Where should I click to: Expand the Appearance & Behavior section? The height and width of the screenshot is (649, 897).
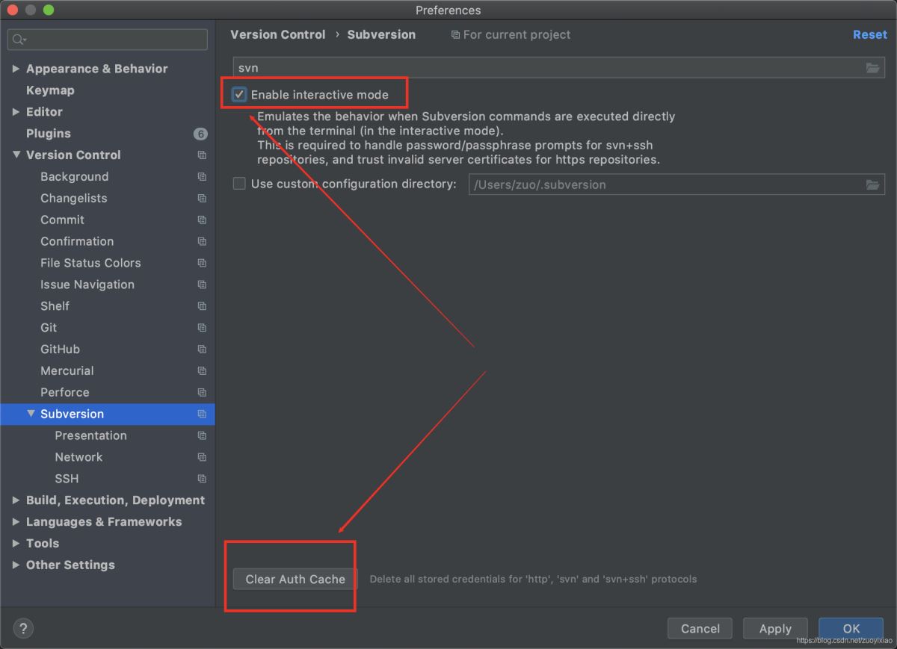[16, 69]
